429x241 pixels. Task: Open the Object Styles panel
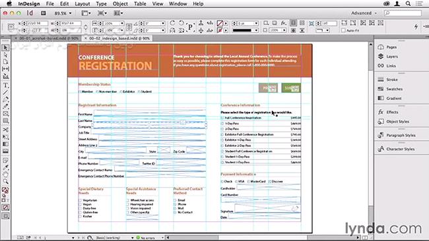click(x=393, y=121)
